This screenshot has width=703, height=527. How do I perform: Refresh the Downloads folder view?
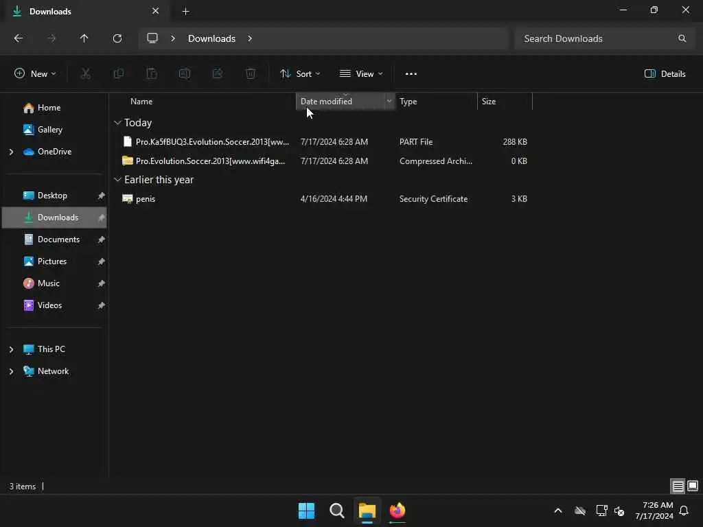[x=117, y=38]
